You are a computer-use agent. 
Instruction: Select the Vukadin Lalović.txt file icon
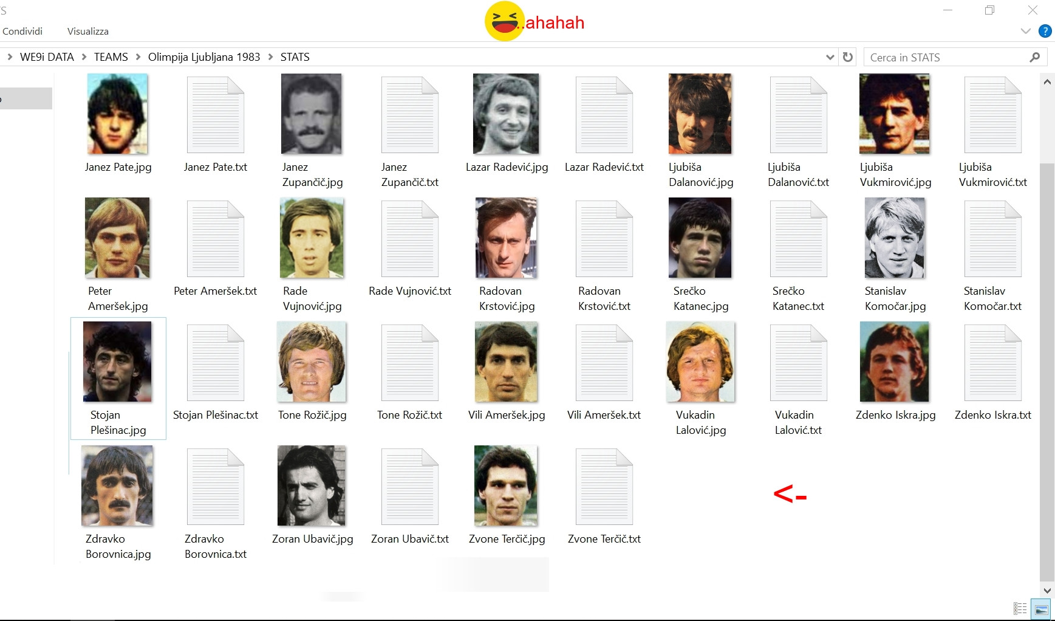pos(799,363)
